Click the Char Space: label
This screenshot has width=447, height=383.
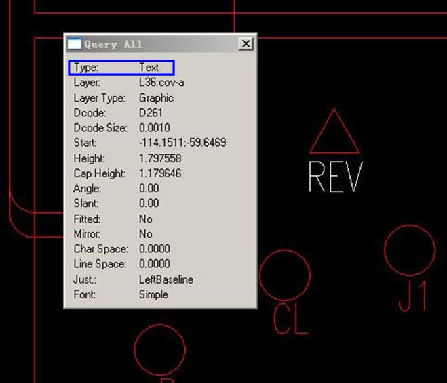point(100,249)
